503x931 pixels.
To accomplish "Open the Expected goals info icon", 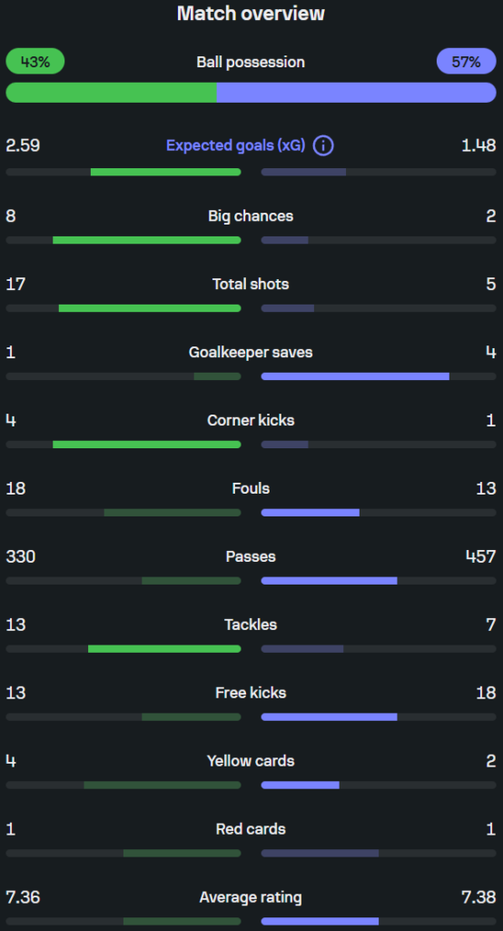I will coord(323,145).
